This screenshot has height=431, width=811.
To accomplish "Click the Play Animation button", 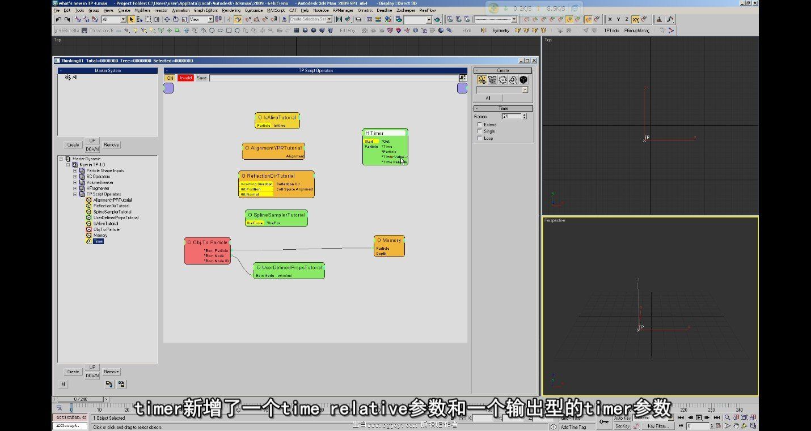I will 699,417.
